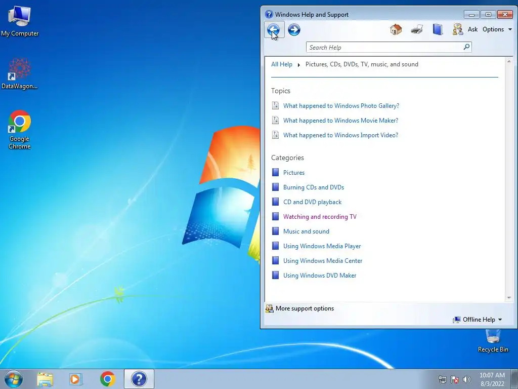This screenshot has width=518, height=389.
Task: Click the book icon next to Pictures
Action: (x=275, y=172)
